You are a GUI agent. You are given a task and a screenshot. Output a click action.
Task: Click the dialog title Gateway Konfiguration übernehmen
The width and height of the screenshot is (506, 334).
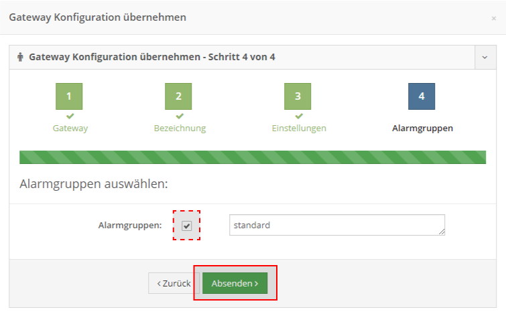coord(97,17)
